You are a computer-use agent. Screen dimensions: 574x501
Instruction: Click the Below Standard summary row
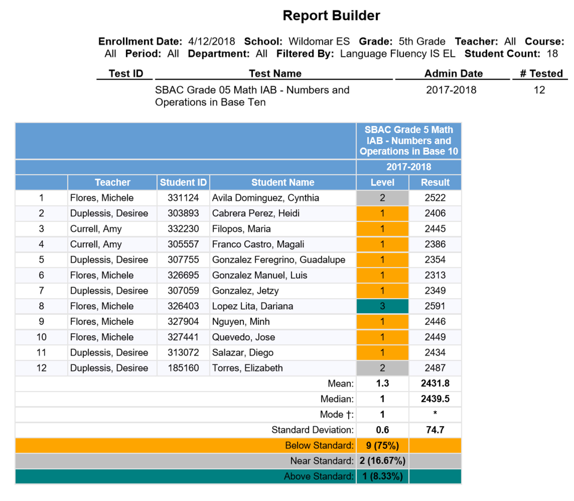pos(319,445)
